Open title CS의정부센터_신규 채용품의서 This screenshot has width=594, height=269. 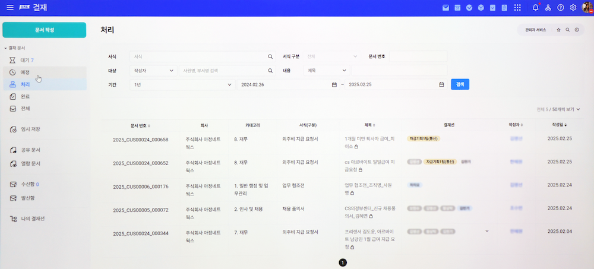369,212
